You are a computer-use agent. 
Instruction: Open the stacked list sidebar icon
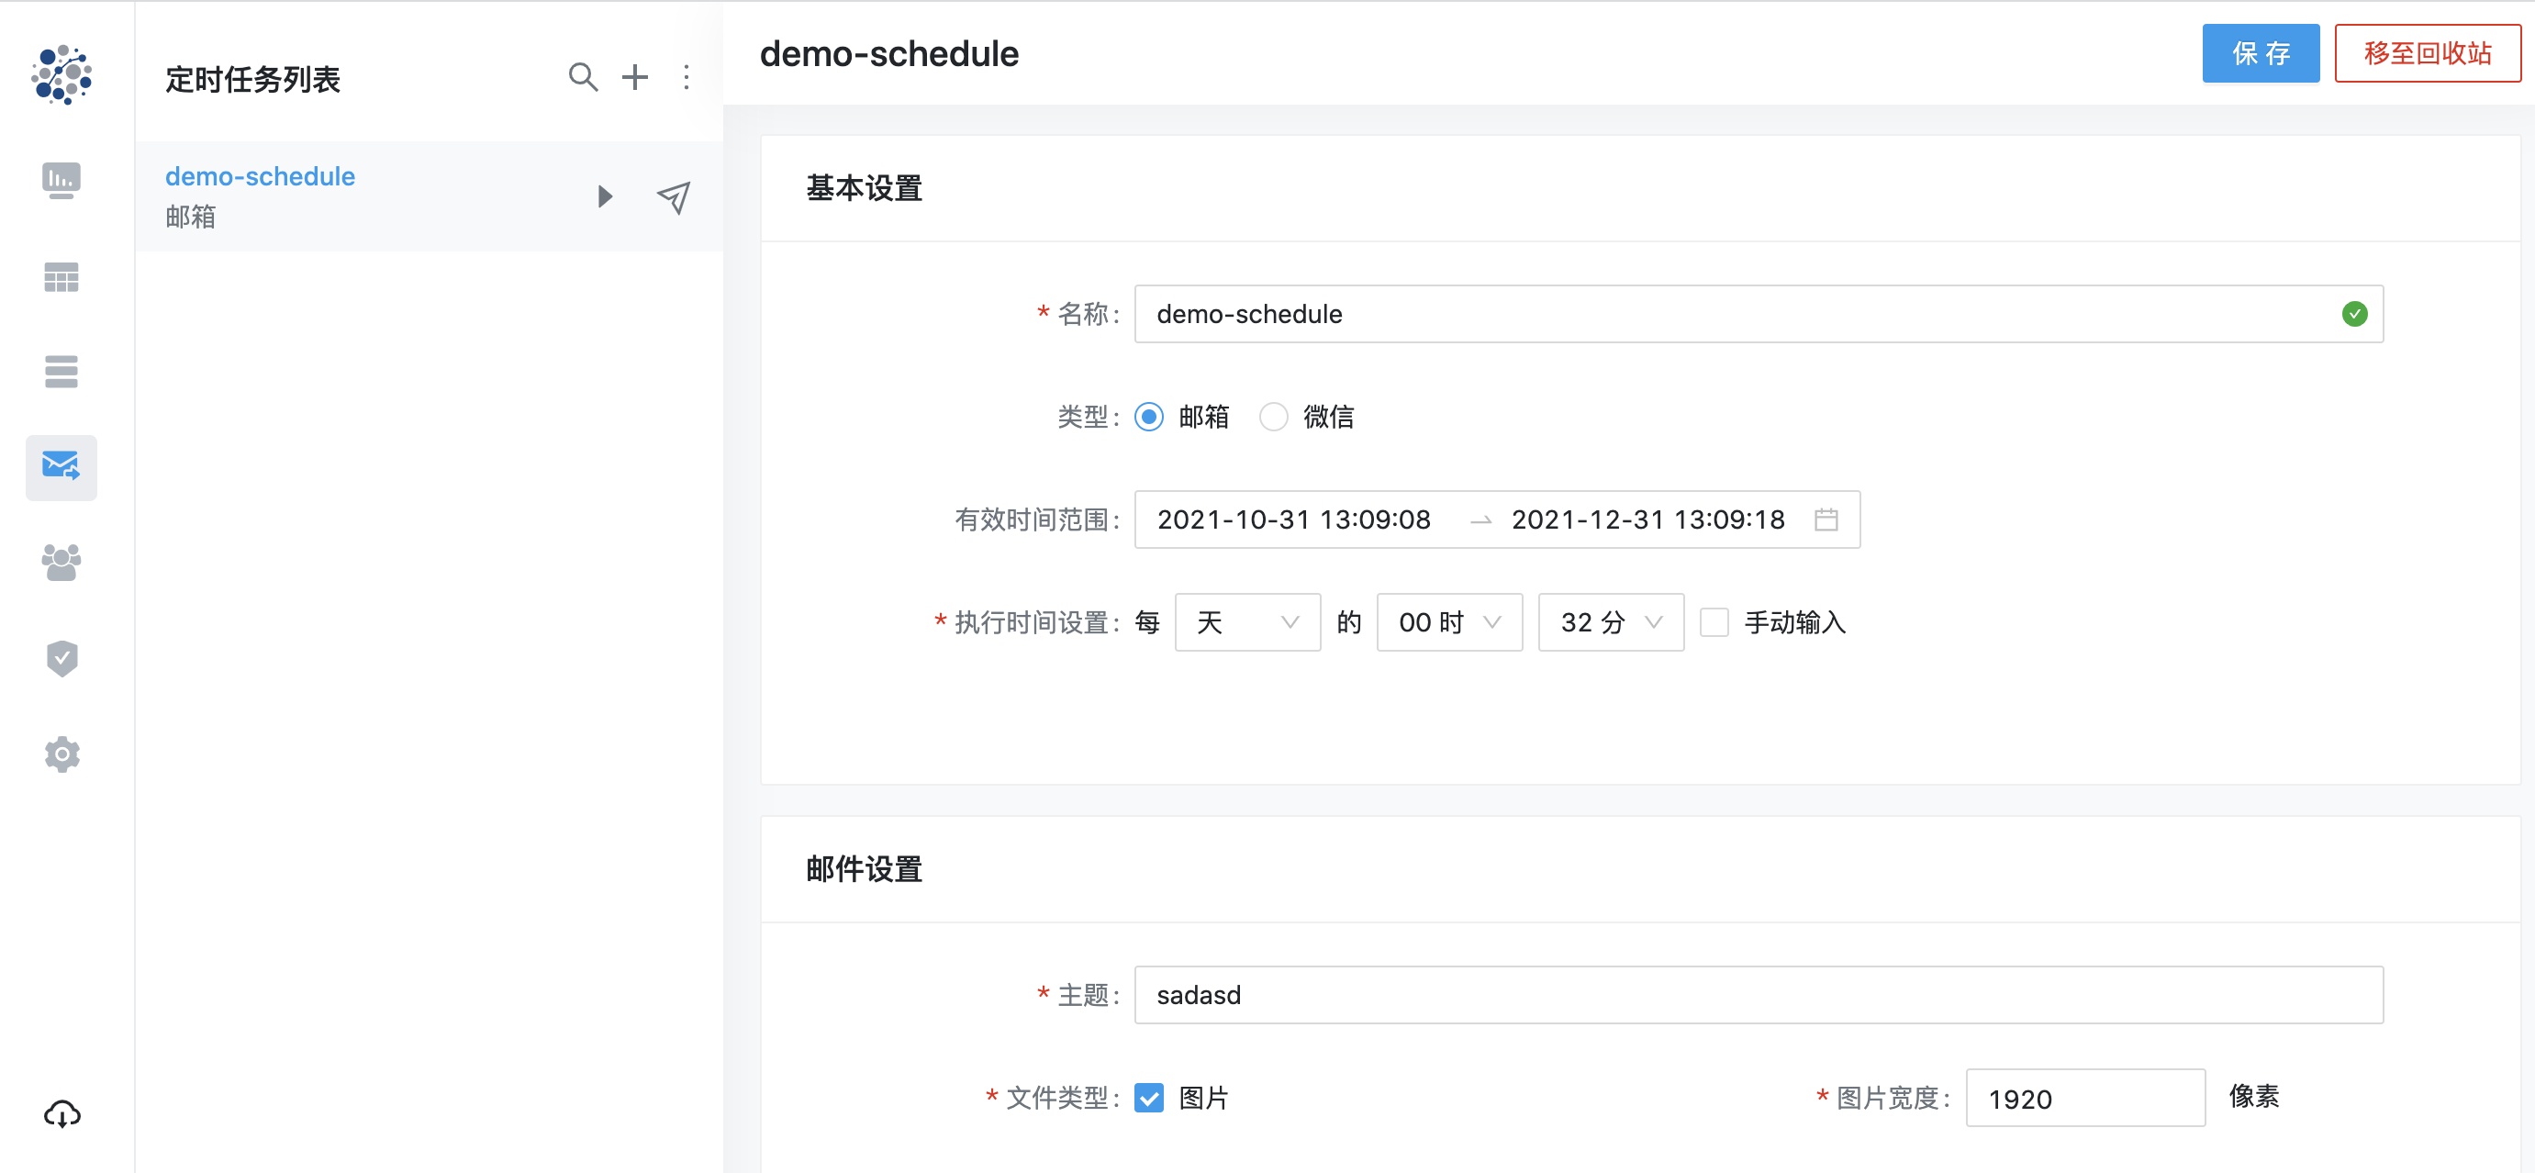[x=61, y=371]
